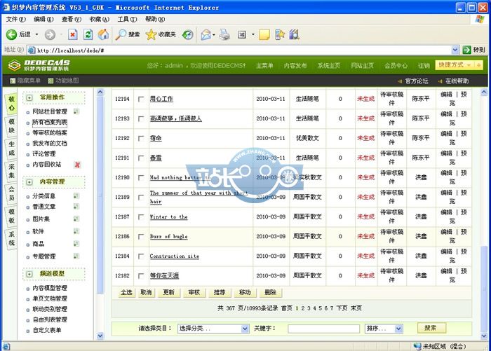Go to the IE Home page icon
This screenshot has width=491, height=351.
point(103,34)
